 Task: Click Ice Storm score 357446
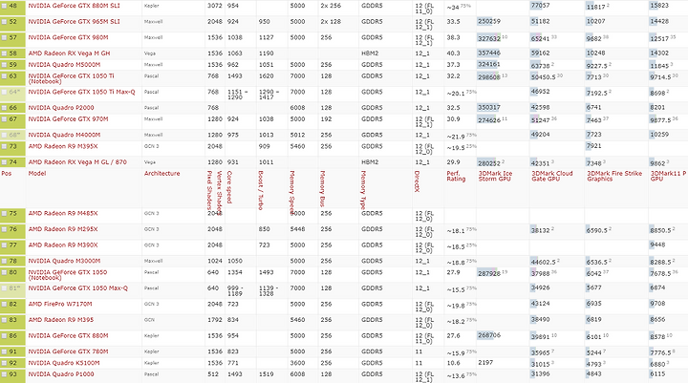tap(489, 53)
